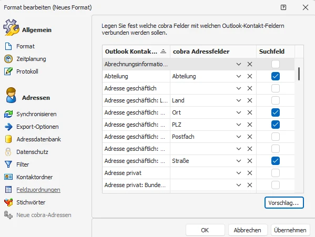
Task: Check Suchfeld checkbox for Postfach row
Action: pos(276,137)
